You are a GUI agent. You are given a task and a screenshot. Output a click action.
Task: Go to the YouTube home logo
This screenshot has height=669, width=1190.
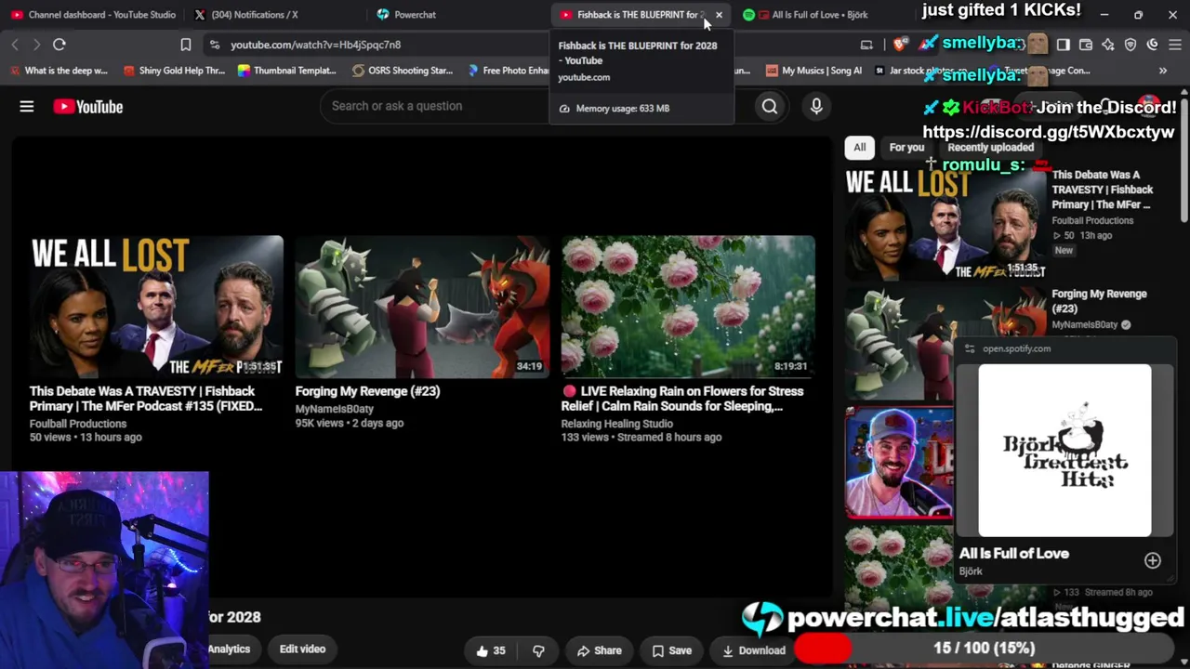coord(88,107)
